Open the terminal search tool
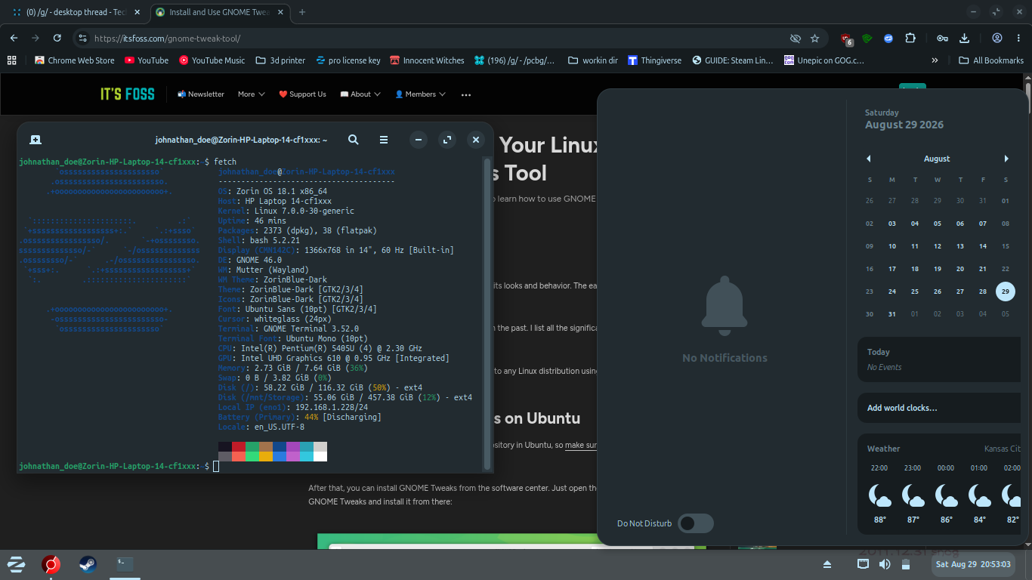The image size is (1032, 580). coord(353,140)
